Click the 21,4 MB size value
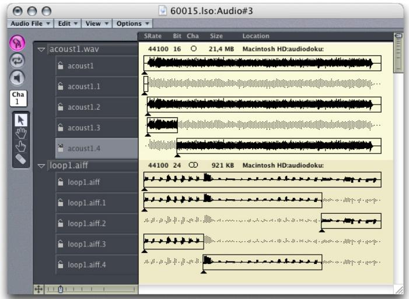Image resolution: width=409 pixels, height=299 pixels. [x=221, y=49]
